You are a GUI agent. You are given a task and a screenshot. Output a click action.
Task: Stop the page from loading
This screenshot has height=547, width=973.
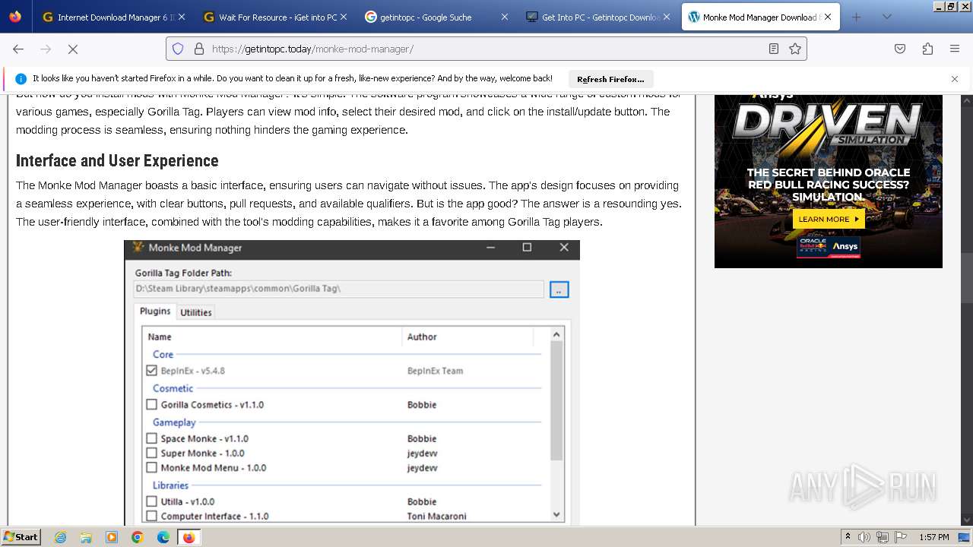(73, 49)
